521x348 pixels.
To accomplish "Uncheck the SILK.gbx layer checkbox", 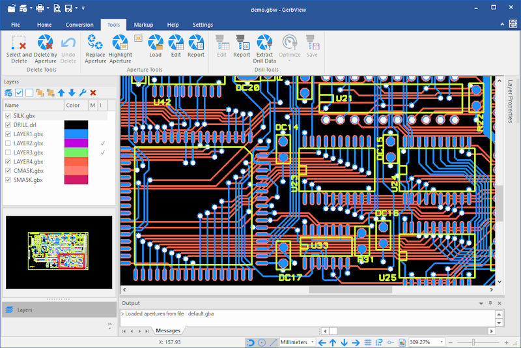I will 8,116.
